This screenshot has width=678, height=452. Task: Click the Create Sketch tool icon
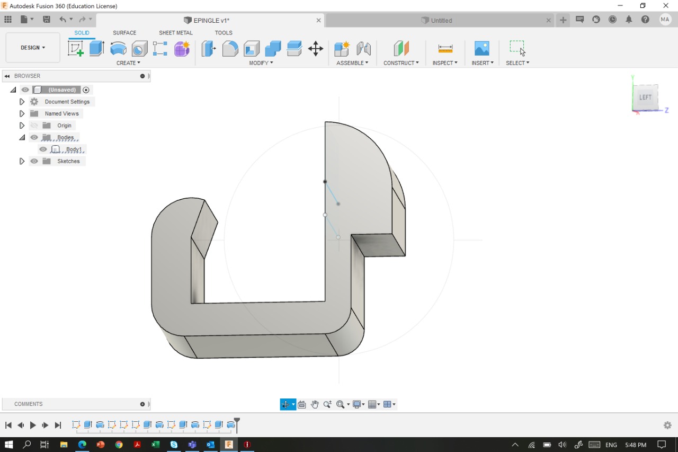[x=76, y=49]
